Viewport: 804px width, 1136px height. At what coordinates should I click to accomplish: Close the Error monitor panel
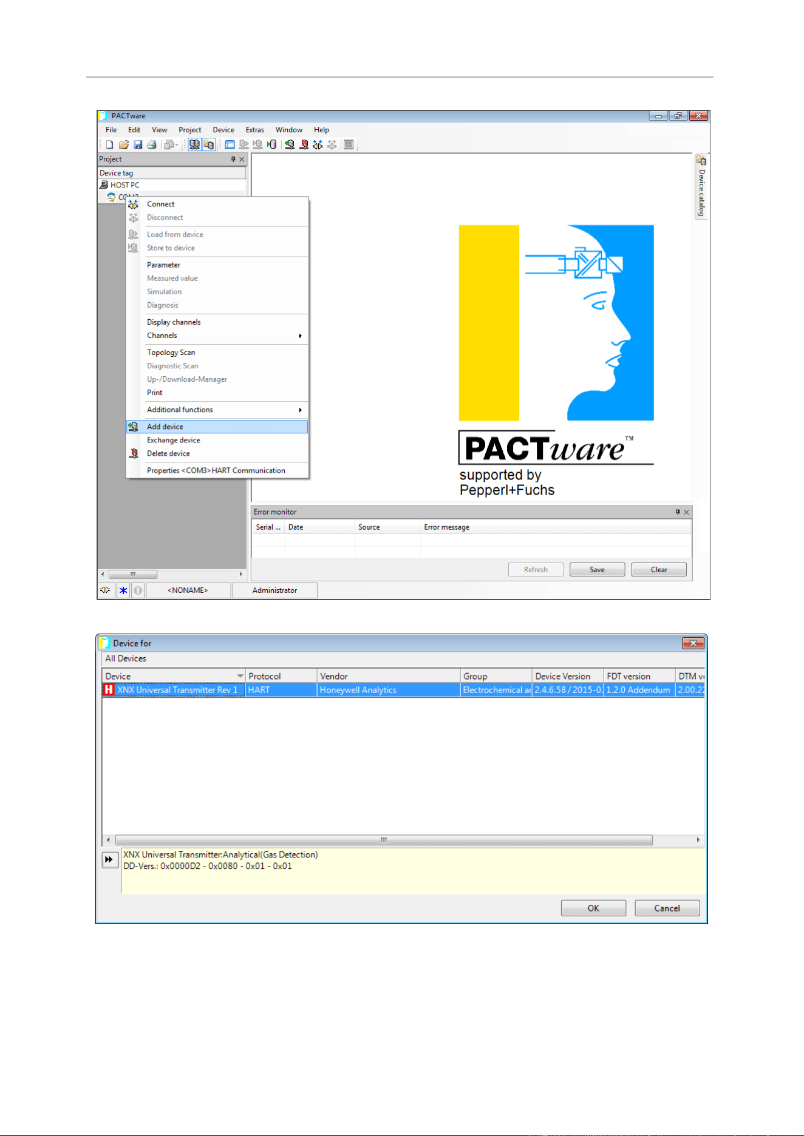[x=686, y=512]
